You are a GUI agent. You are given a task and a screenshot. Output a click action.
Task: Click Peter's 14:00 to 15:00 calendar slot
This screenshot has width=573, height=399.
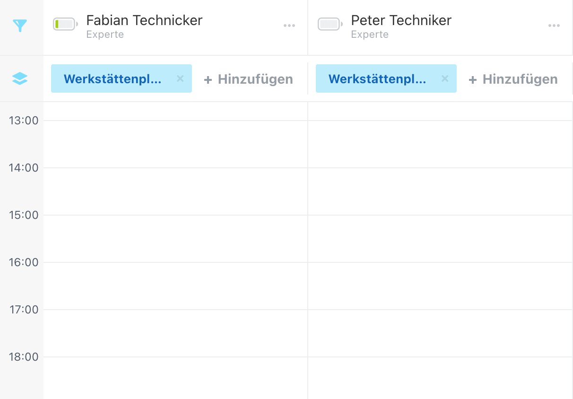pyautogui.click(x=440, y=191)
